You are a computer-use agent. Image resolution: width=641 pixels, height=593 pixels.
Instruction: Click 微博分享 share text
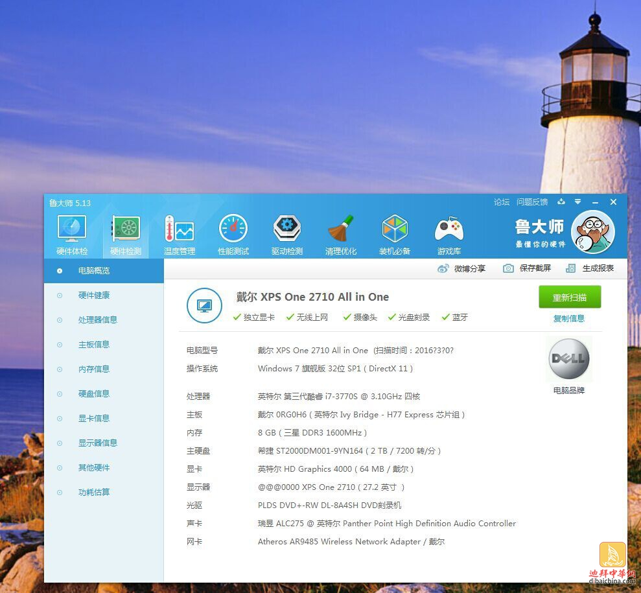[x=470, y=268]
